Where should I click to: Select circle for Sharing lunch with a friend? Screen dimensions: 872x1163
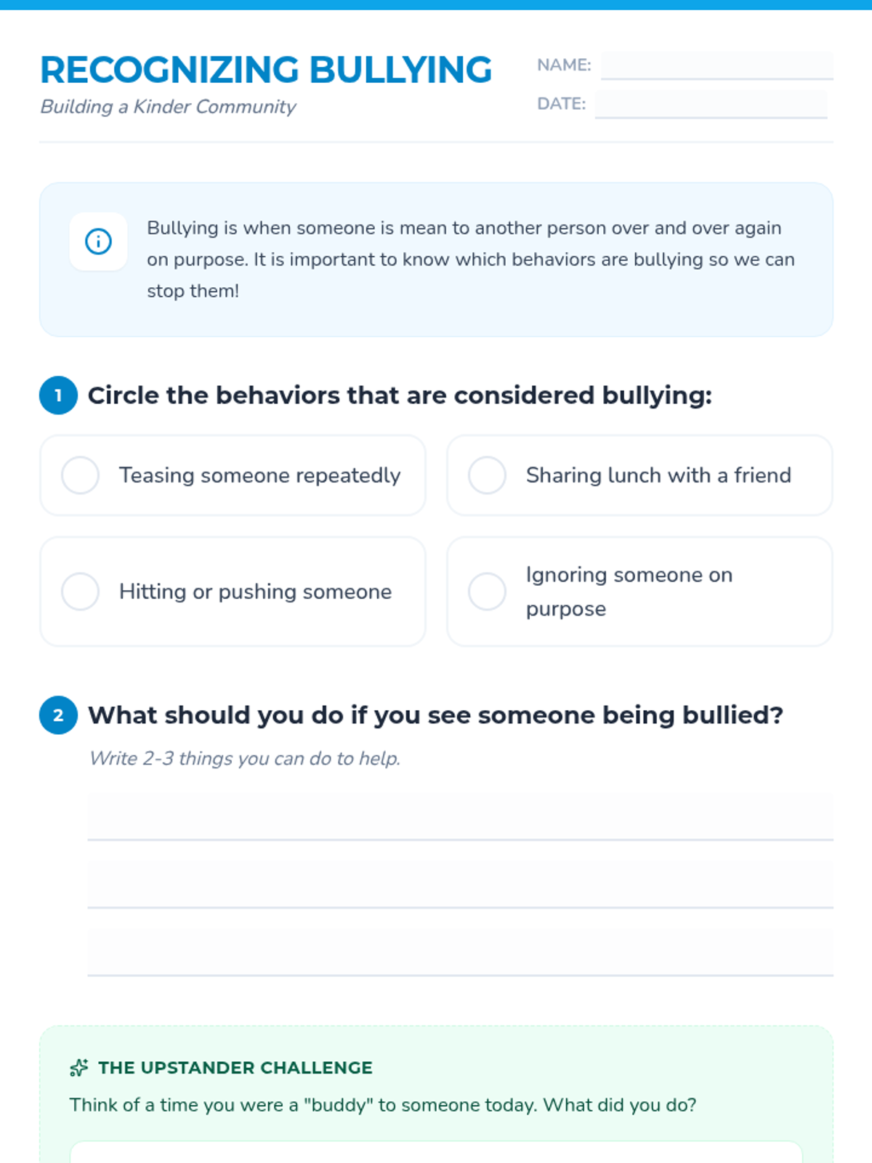coord(487,475)
